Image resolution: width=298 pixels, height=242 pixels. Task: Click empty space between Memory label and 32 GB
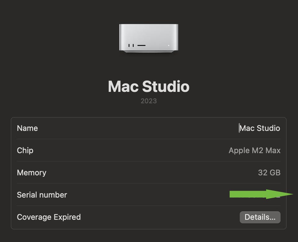(x=149, y=173)
